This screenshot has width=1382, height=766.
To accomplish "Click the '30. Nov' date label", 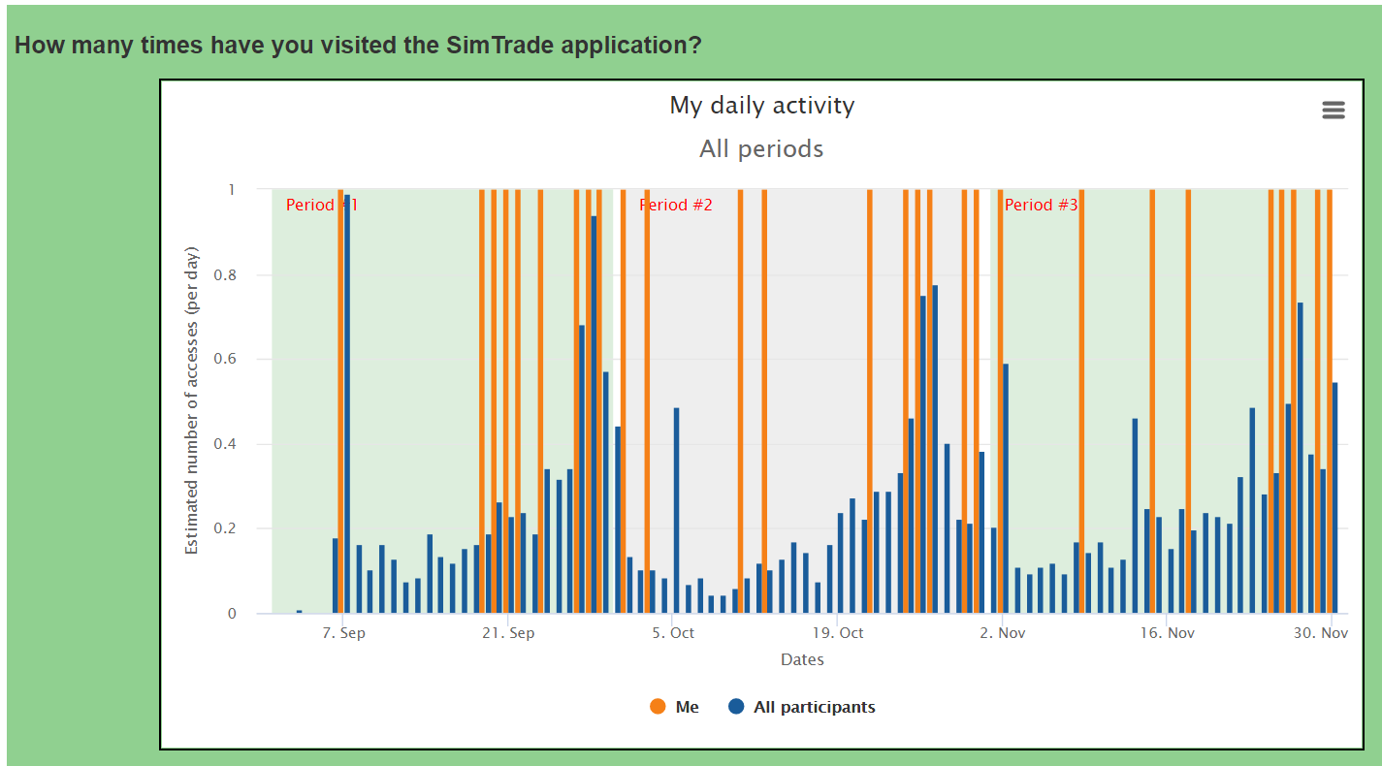I will (1322, 633).
